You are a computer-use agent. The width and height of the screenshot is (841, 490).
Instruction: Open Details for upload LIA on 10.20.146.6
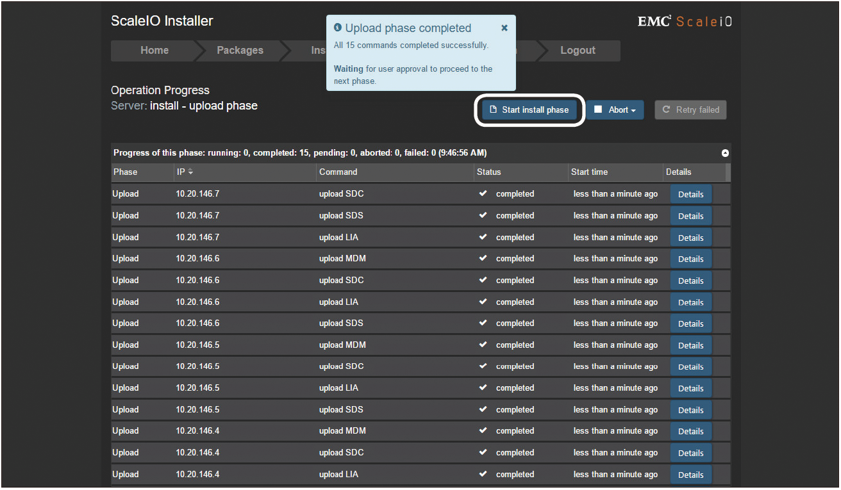click(691, 302)
